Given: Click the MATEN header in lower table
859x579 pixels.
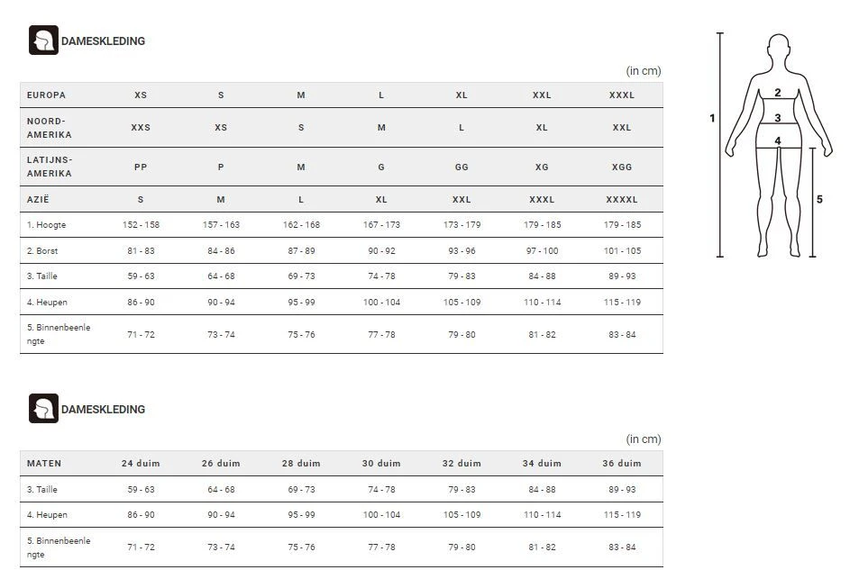Looking at the screenshot, I should [44, 464].
